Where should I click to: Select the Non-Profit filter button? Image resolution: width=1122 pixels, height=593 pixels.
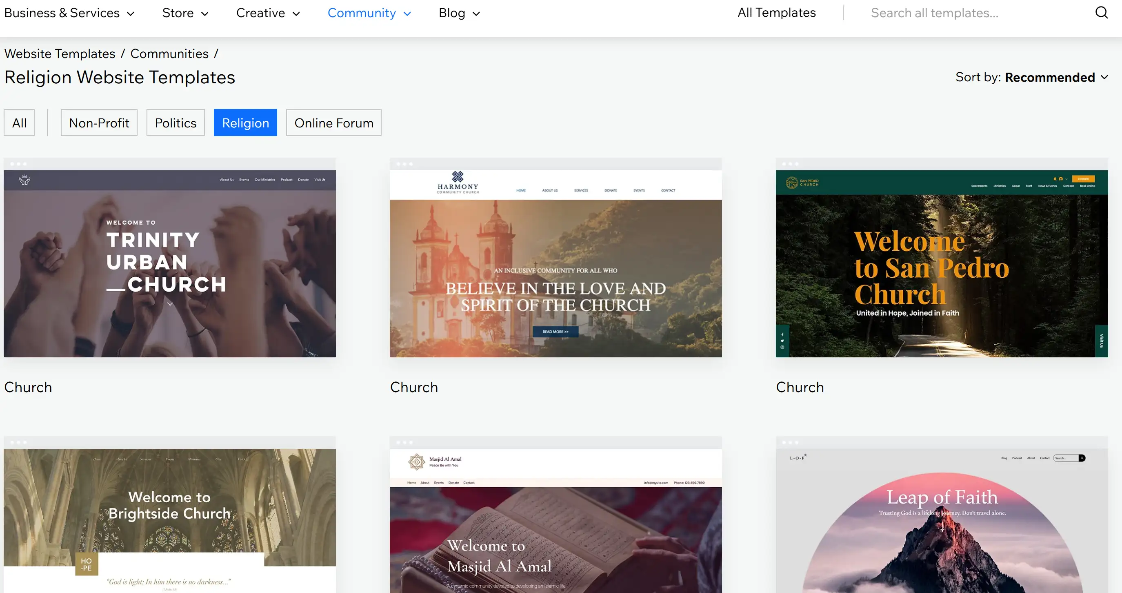click(x=99, y=123)
